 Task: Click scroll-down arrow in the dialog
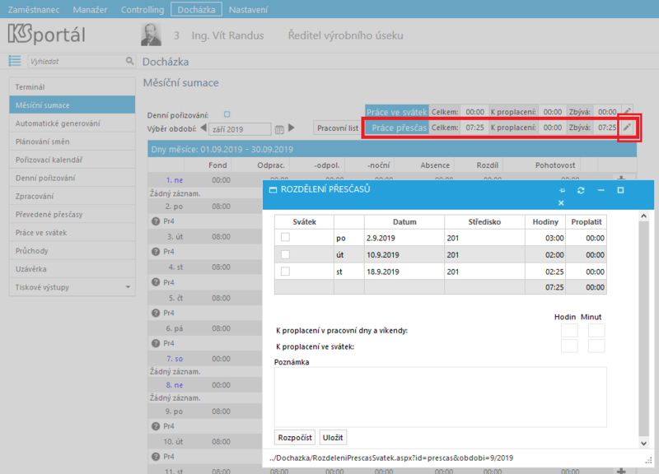[x=644, y=443]
